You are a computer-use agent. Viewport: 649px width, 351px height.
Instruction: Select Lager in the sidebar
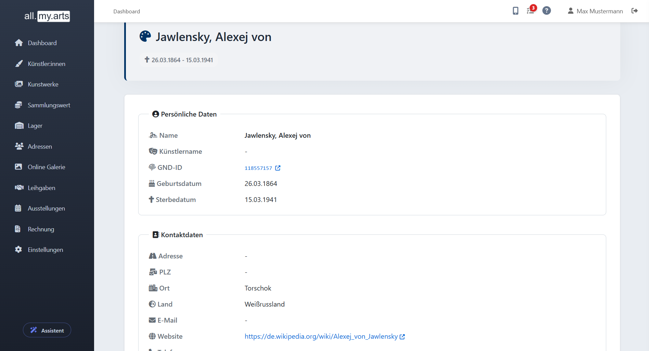35,126
